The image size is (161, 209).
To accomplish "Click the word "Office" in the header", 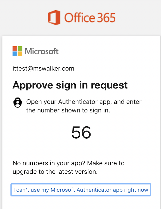I will [x=79, y=18].
